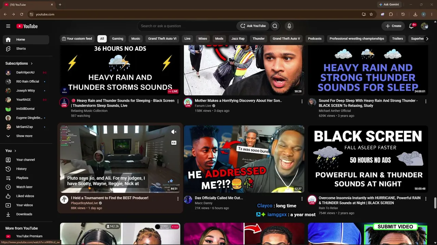
Task: Click the Create button
Action: (x=393, y=26)
